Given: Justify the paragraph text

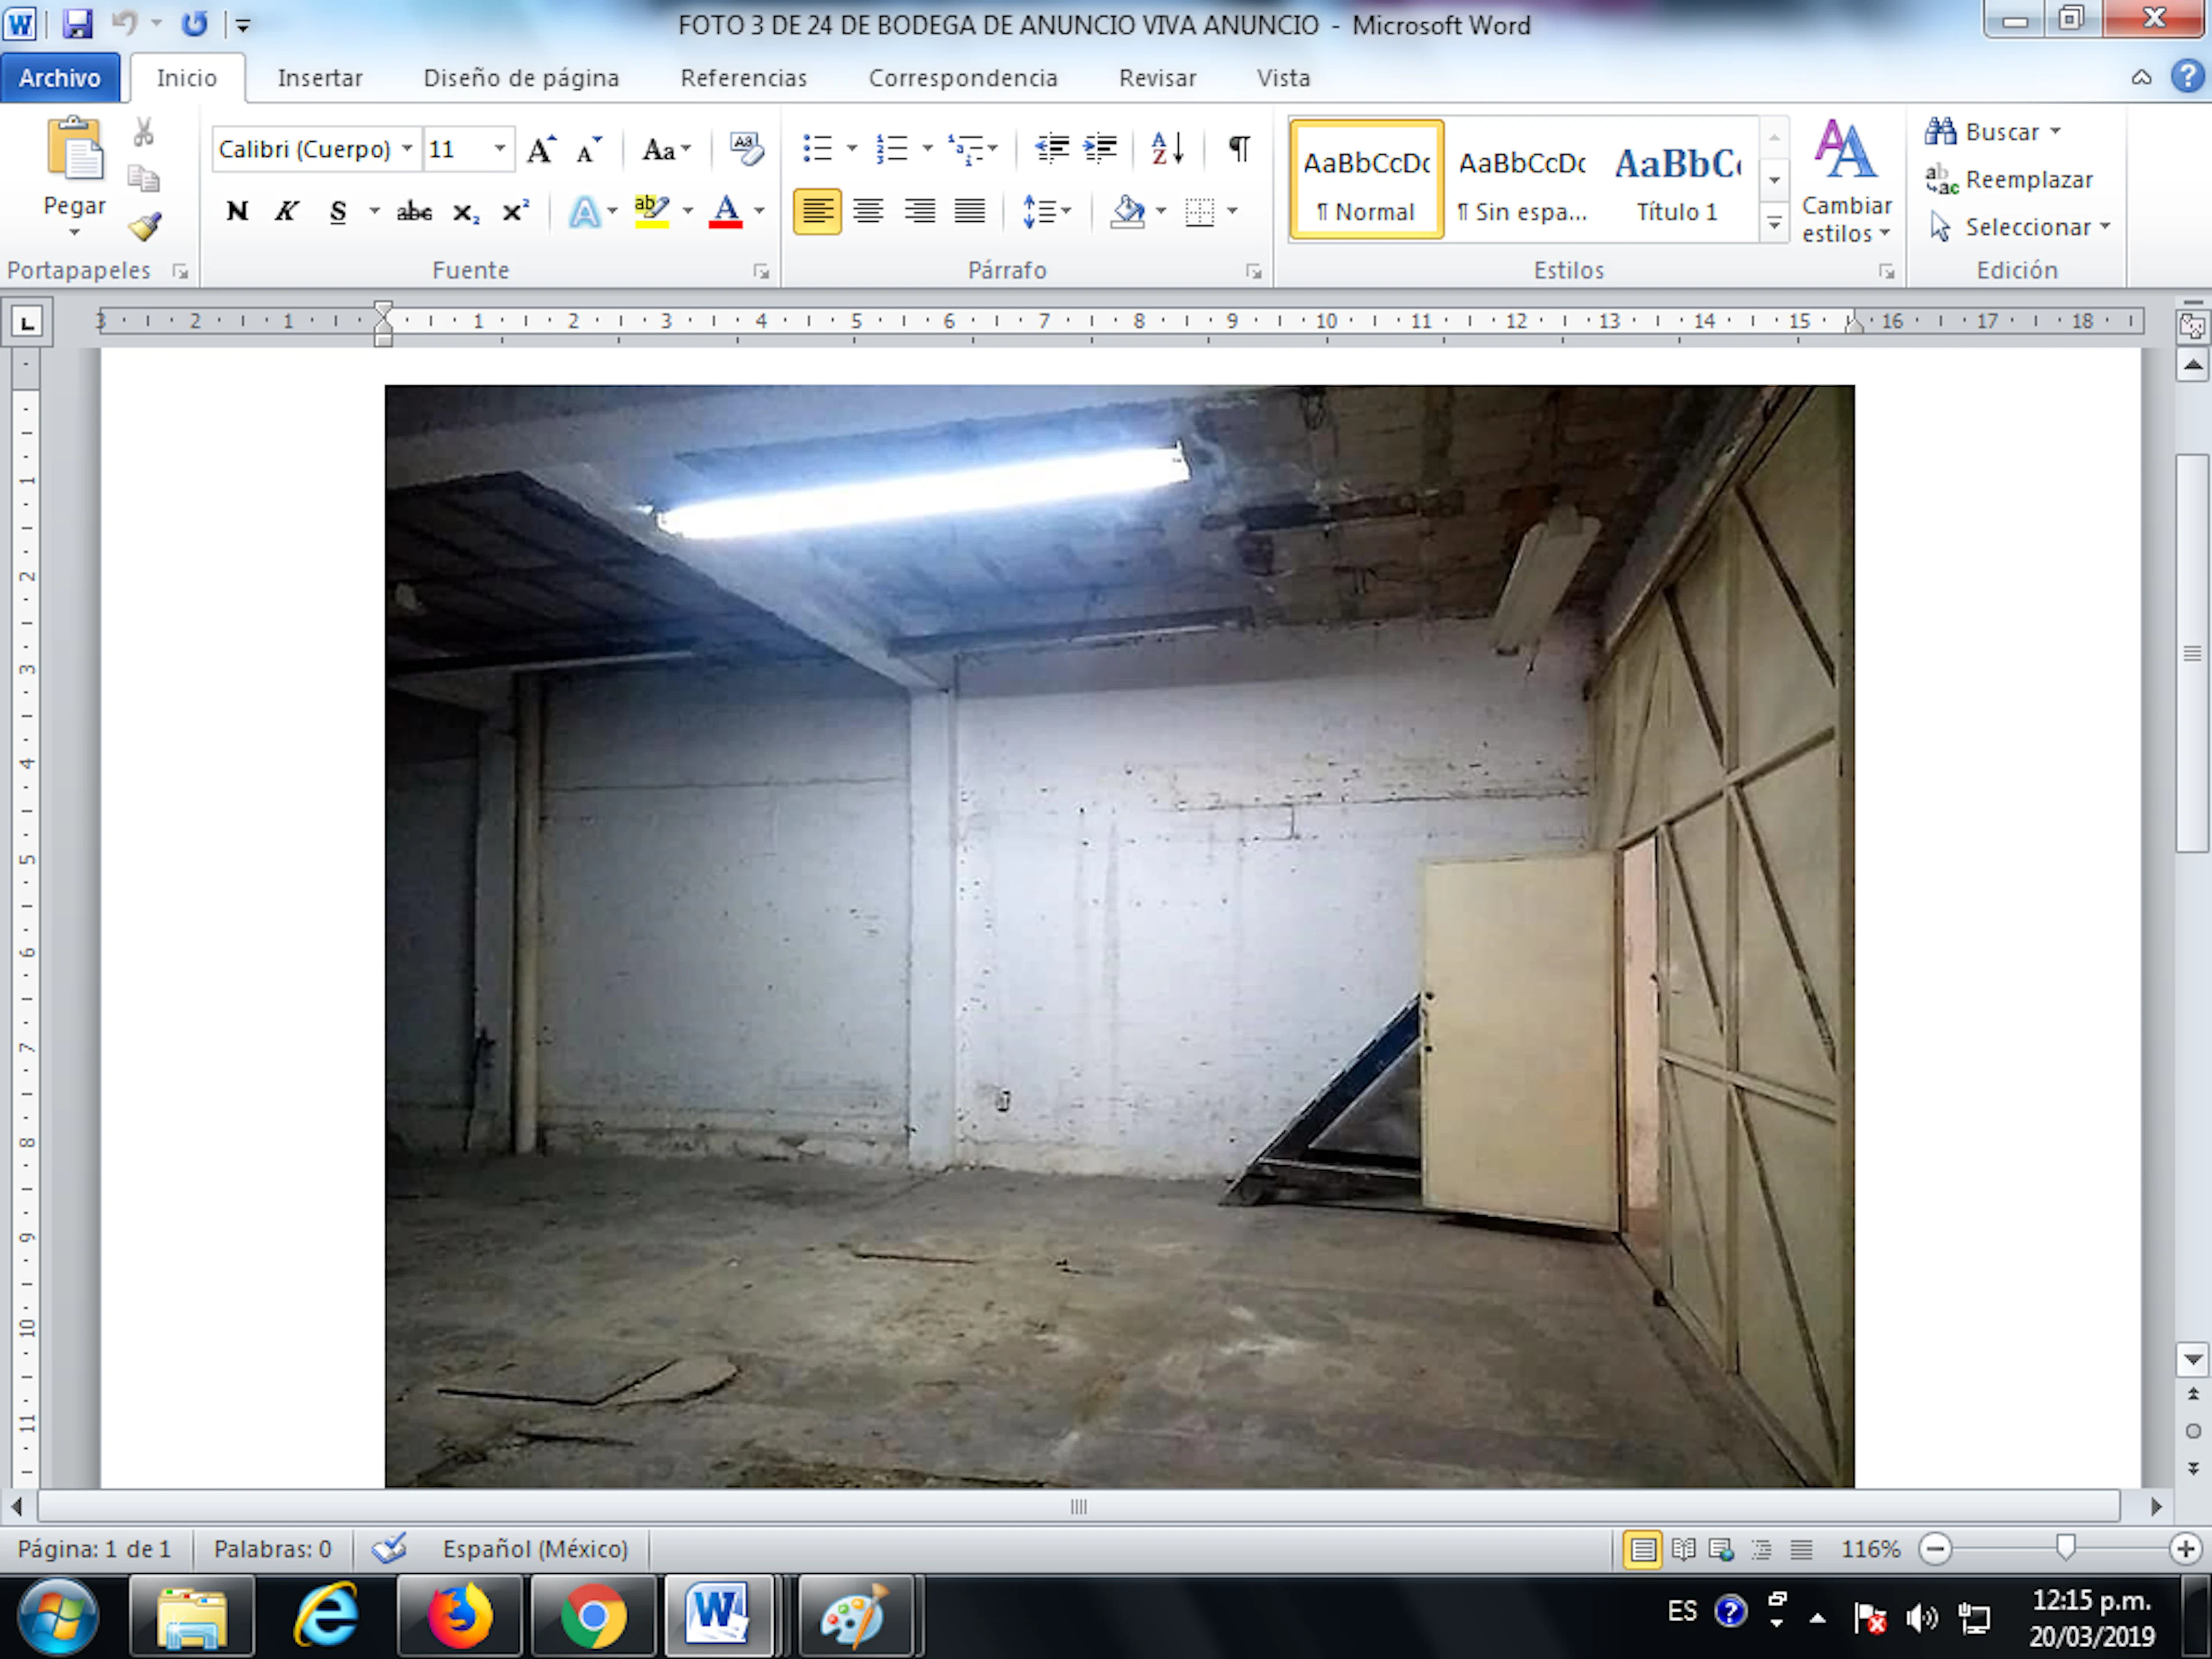Looking at the screenshot, I should [970, 211].
